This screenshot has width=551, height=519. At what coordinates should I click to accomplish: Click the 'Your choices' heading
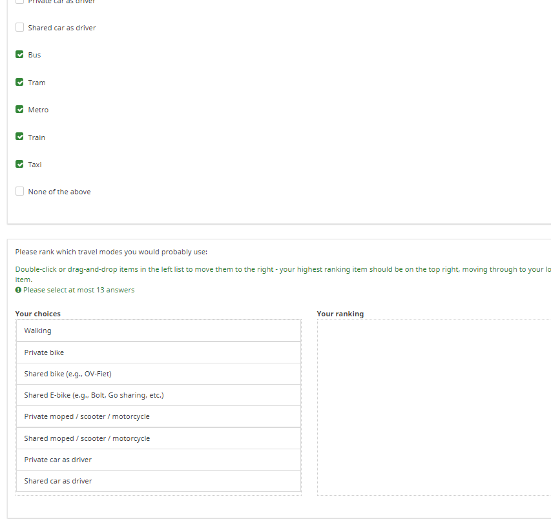click(38, 314)
